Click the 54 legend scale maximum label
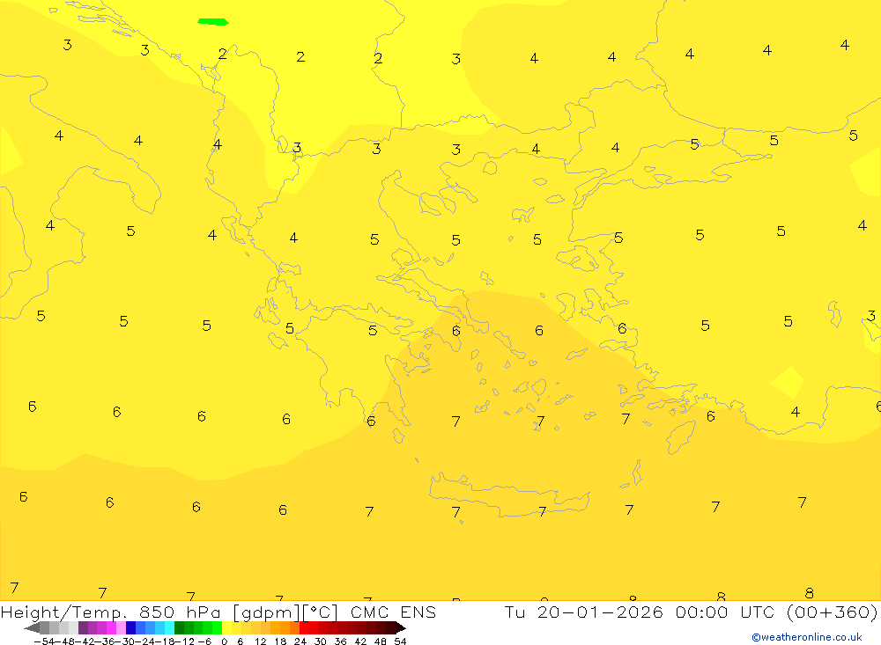Screen dimensions: 881x645 [400, 641]
